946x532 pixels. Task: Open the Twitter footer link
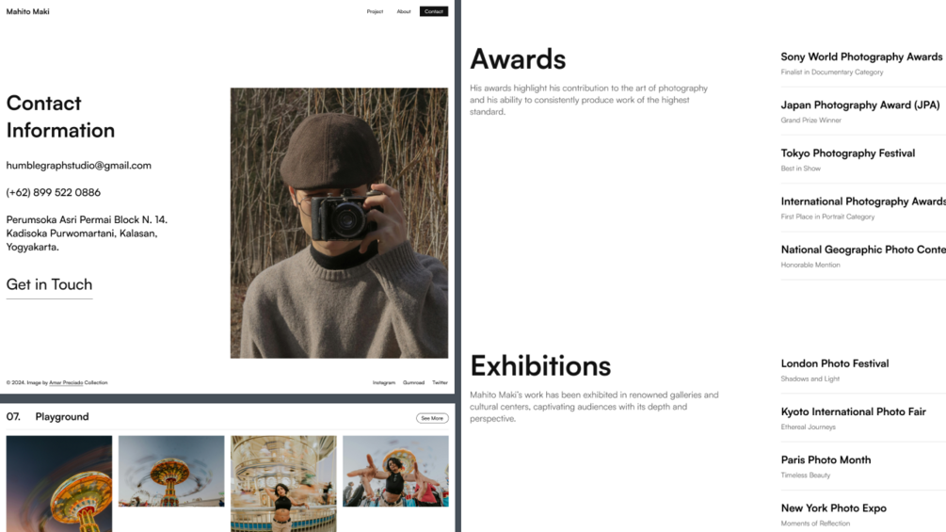pyautogui.click(x=440, y=382)
